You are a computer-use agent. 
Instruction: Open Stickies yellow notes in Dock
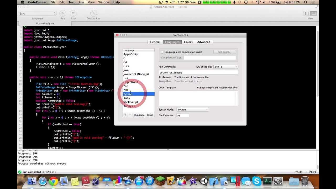point(75,181)
